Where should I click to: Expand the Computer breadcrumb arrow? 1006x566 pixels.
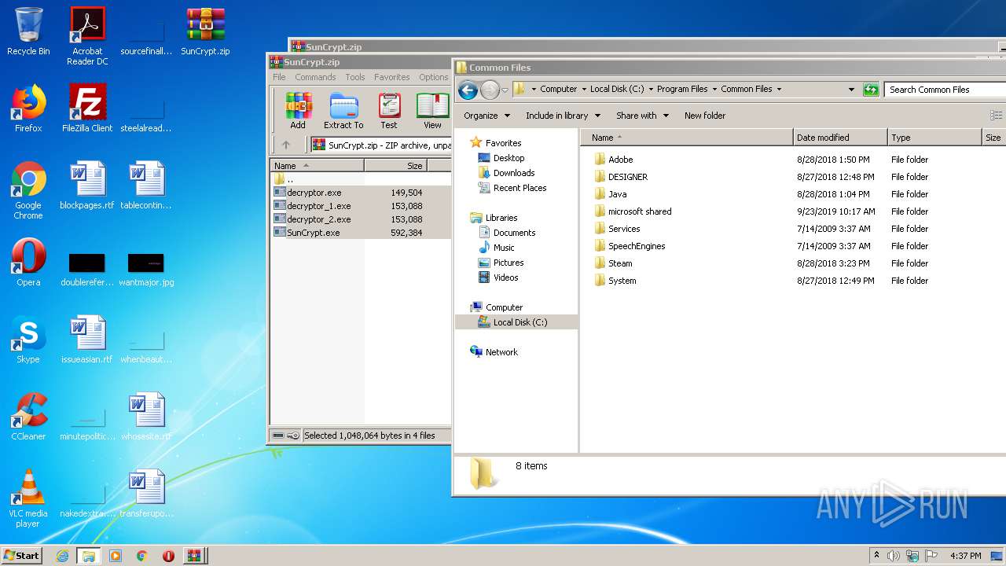(x=584, y=90)
